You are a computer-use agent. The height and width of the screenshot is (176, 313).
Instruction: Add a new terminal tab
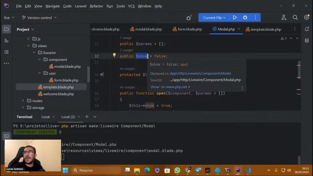click(x=87, y=117)
